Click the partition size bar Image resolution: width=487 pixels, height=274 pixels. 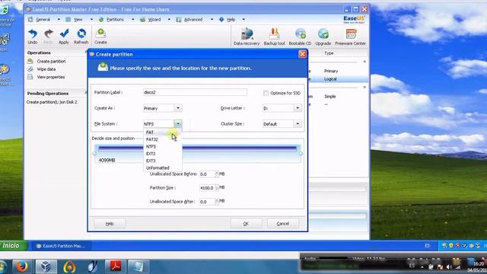pyautogui.click(x=198, y=154)
